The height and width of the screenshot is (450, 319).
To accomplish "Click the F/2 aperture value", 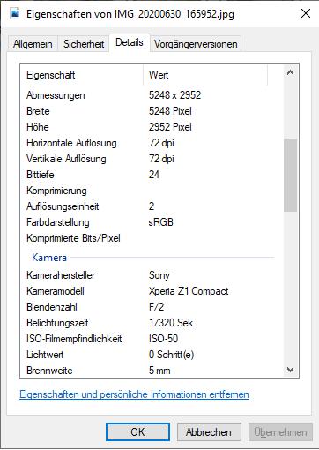I will (x=156, y=307).
